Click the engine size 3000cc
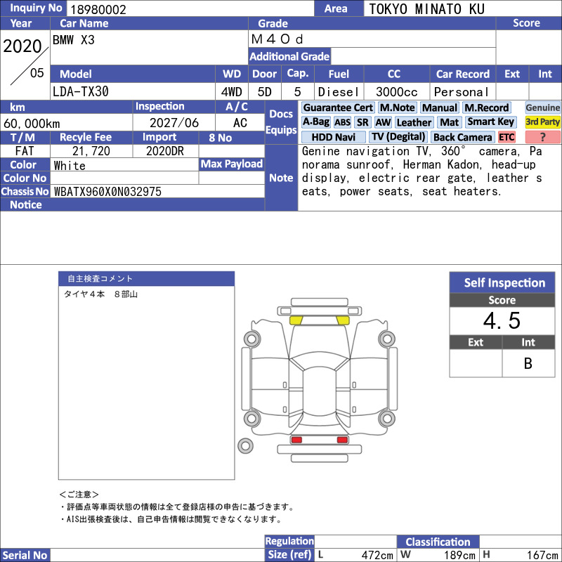The height and width of the screenshot is (562, 562). (396, 92)
